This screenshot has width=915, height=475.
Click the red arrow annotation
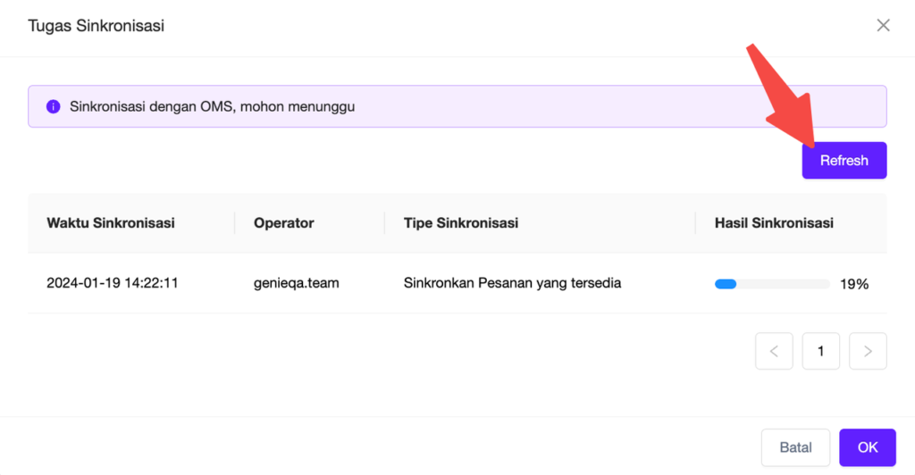point(782,95)
